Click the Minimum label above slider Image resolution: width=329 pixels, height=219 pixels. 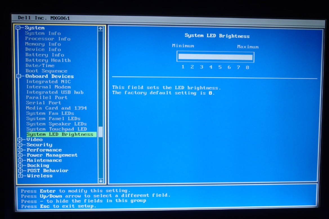click(183, 46)
